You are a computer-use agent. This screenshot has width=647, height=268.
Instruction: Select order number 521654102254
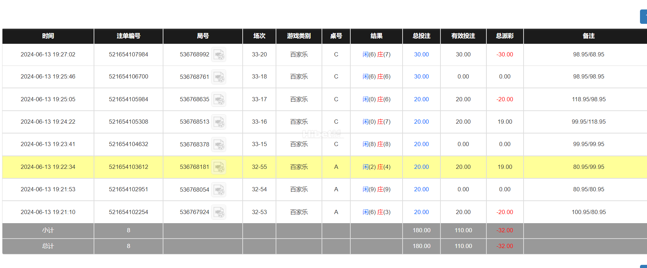[x=128, y=212]
